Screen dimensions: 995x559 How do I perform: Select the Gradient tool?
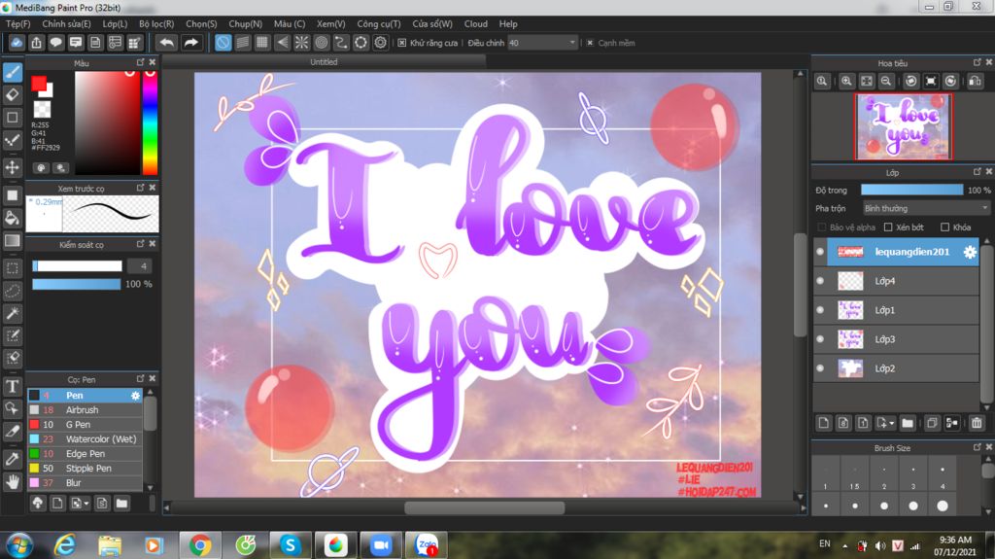(x=13, y=241)
